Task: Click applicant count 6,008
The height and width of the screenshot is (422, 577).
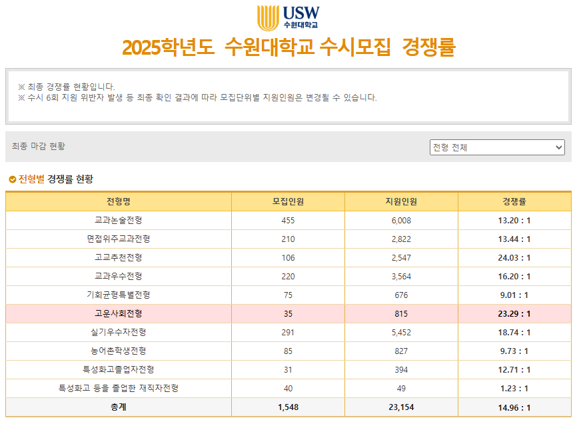Action: point(401,221)
